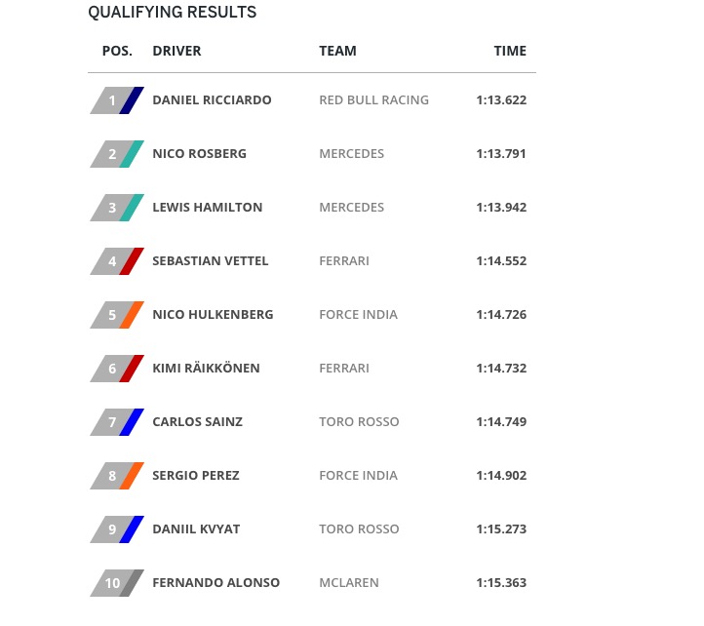
Task: Select Lewis Hamilton's name
Action: (207, 208)
